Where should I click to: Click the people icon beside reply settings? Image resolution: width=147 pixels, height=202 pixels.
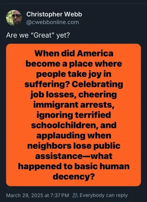[x=75, y=195]
